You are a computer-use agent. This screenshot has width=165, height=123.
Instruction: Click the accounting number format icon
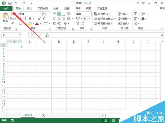78,19
